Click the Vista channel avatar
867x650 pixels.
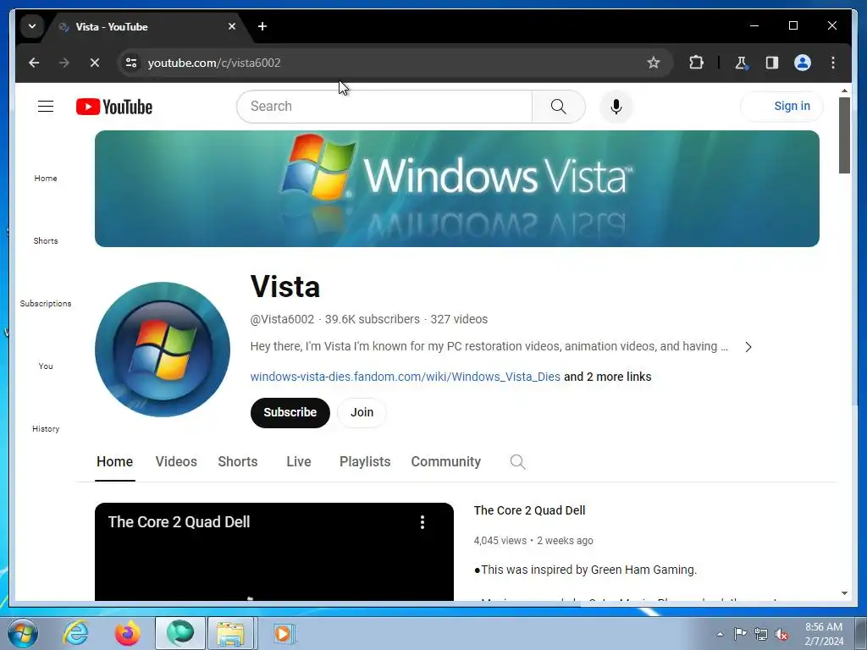(163, 350)
